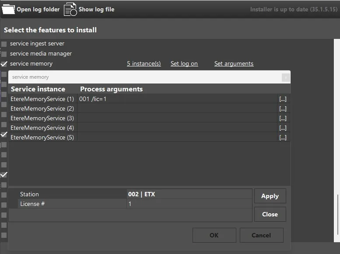Image resolution: width=340 pixels, height=254 pixels.
Task: Open the Station 002 | ETX value selector
Action: point(189,194)
